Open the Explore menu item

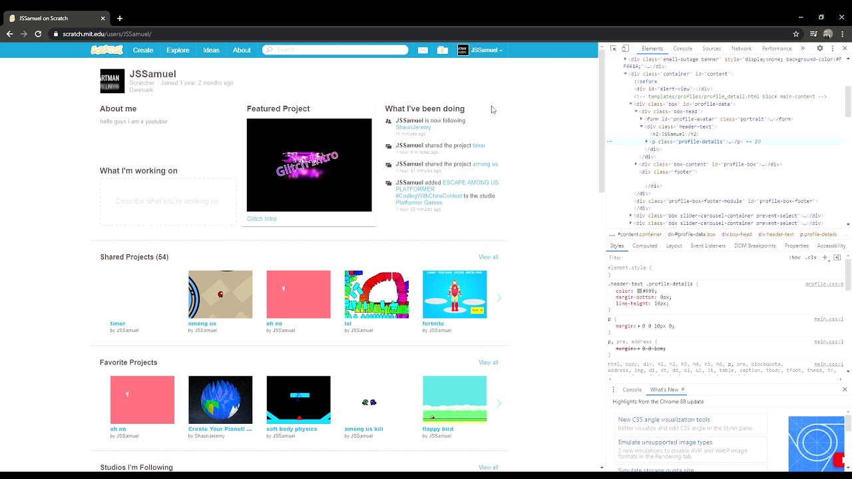[x=178, y=50]
